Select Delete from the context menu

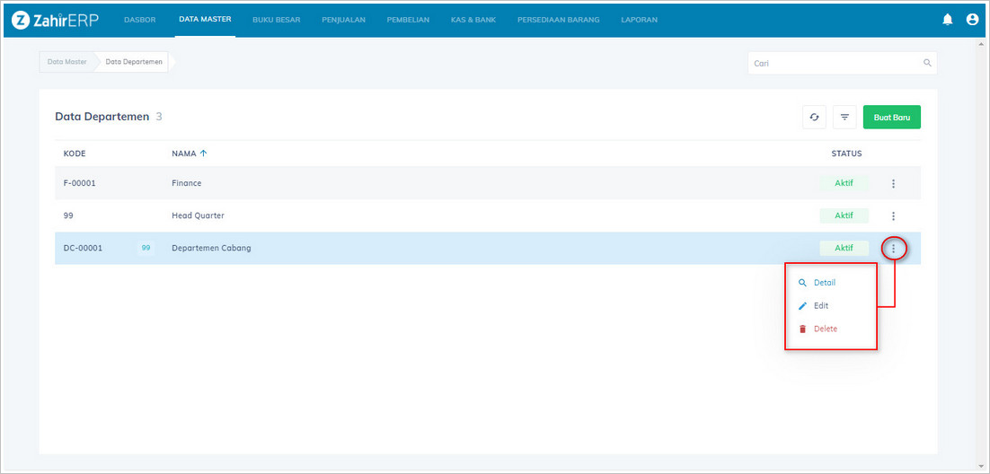(x=825, y=329)
